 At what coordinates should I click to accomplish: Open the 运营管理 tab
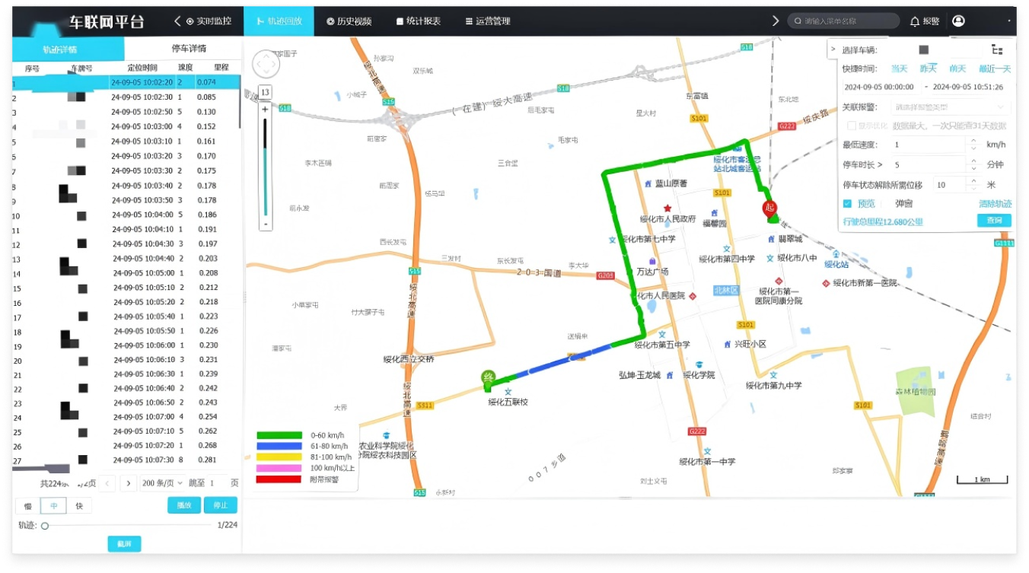tap(487, 21)
